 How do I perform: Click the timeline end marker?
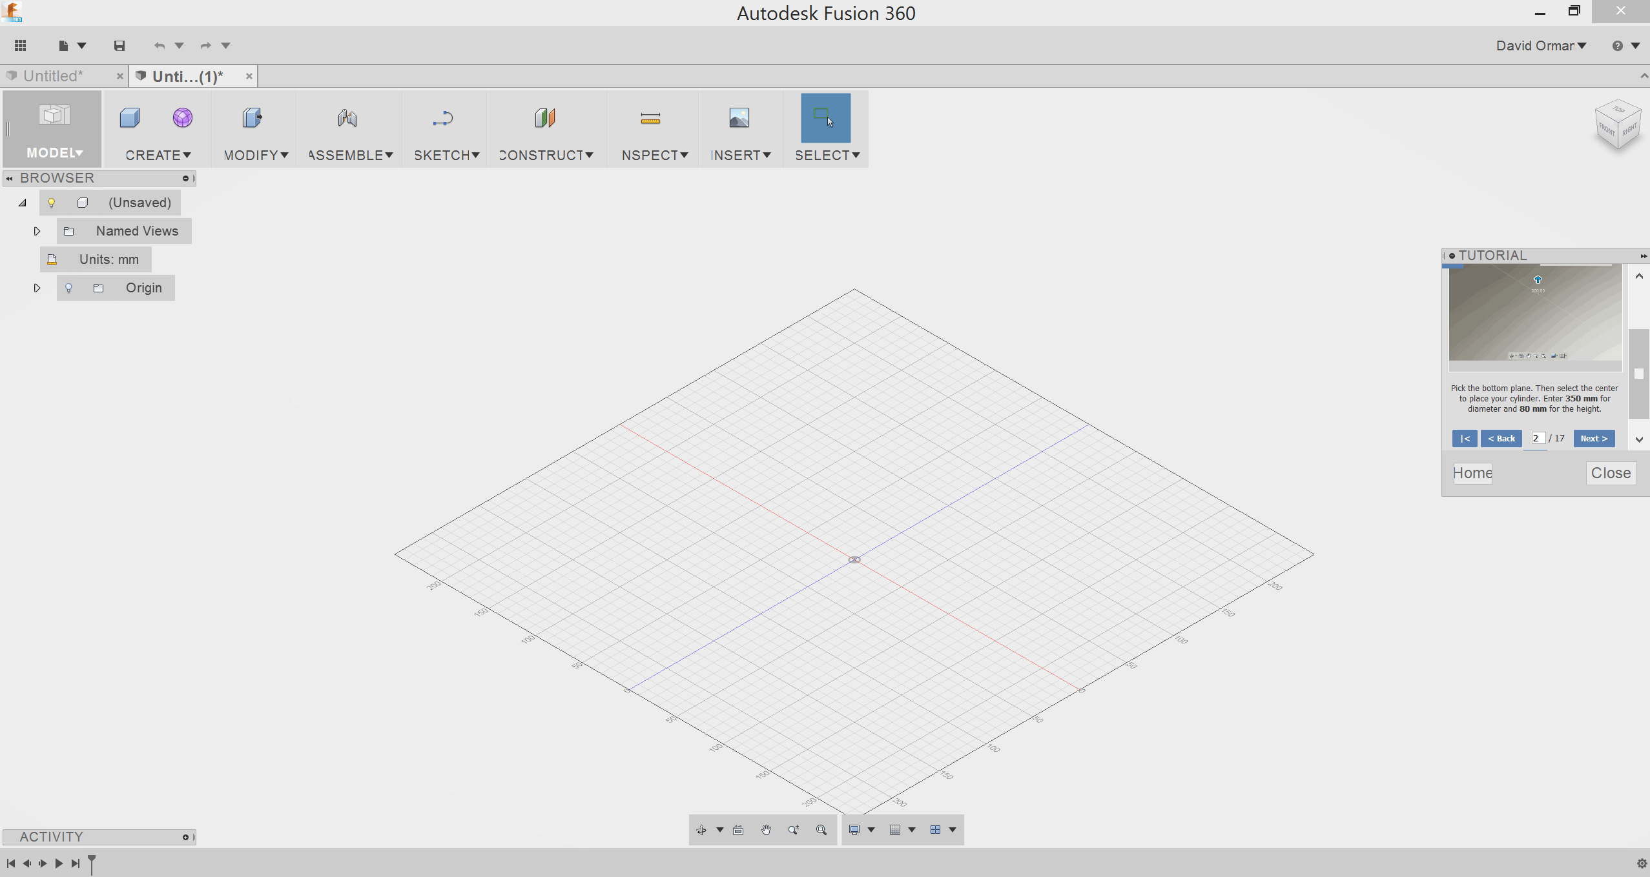coord(92,864)
